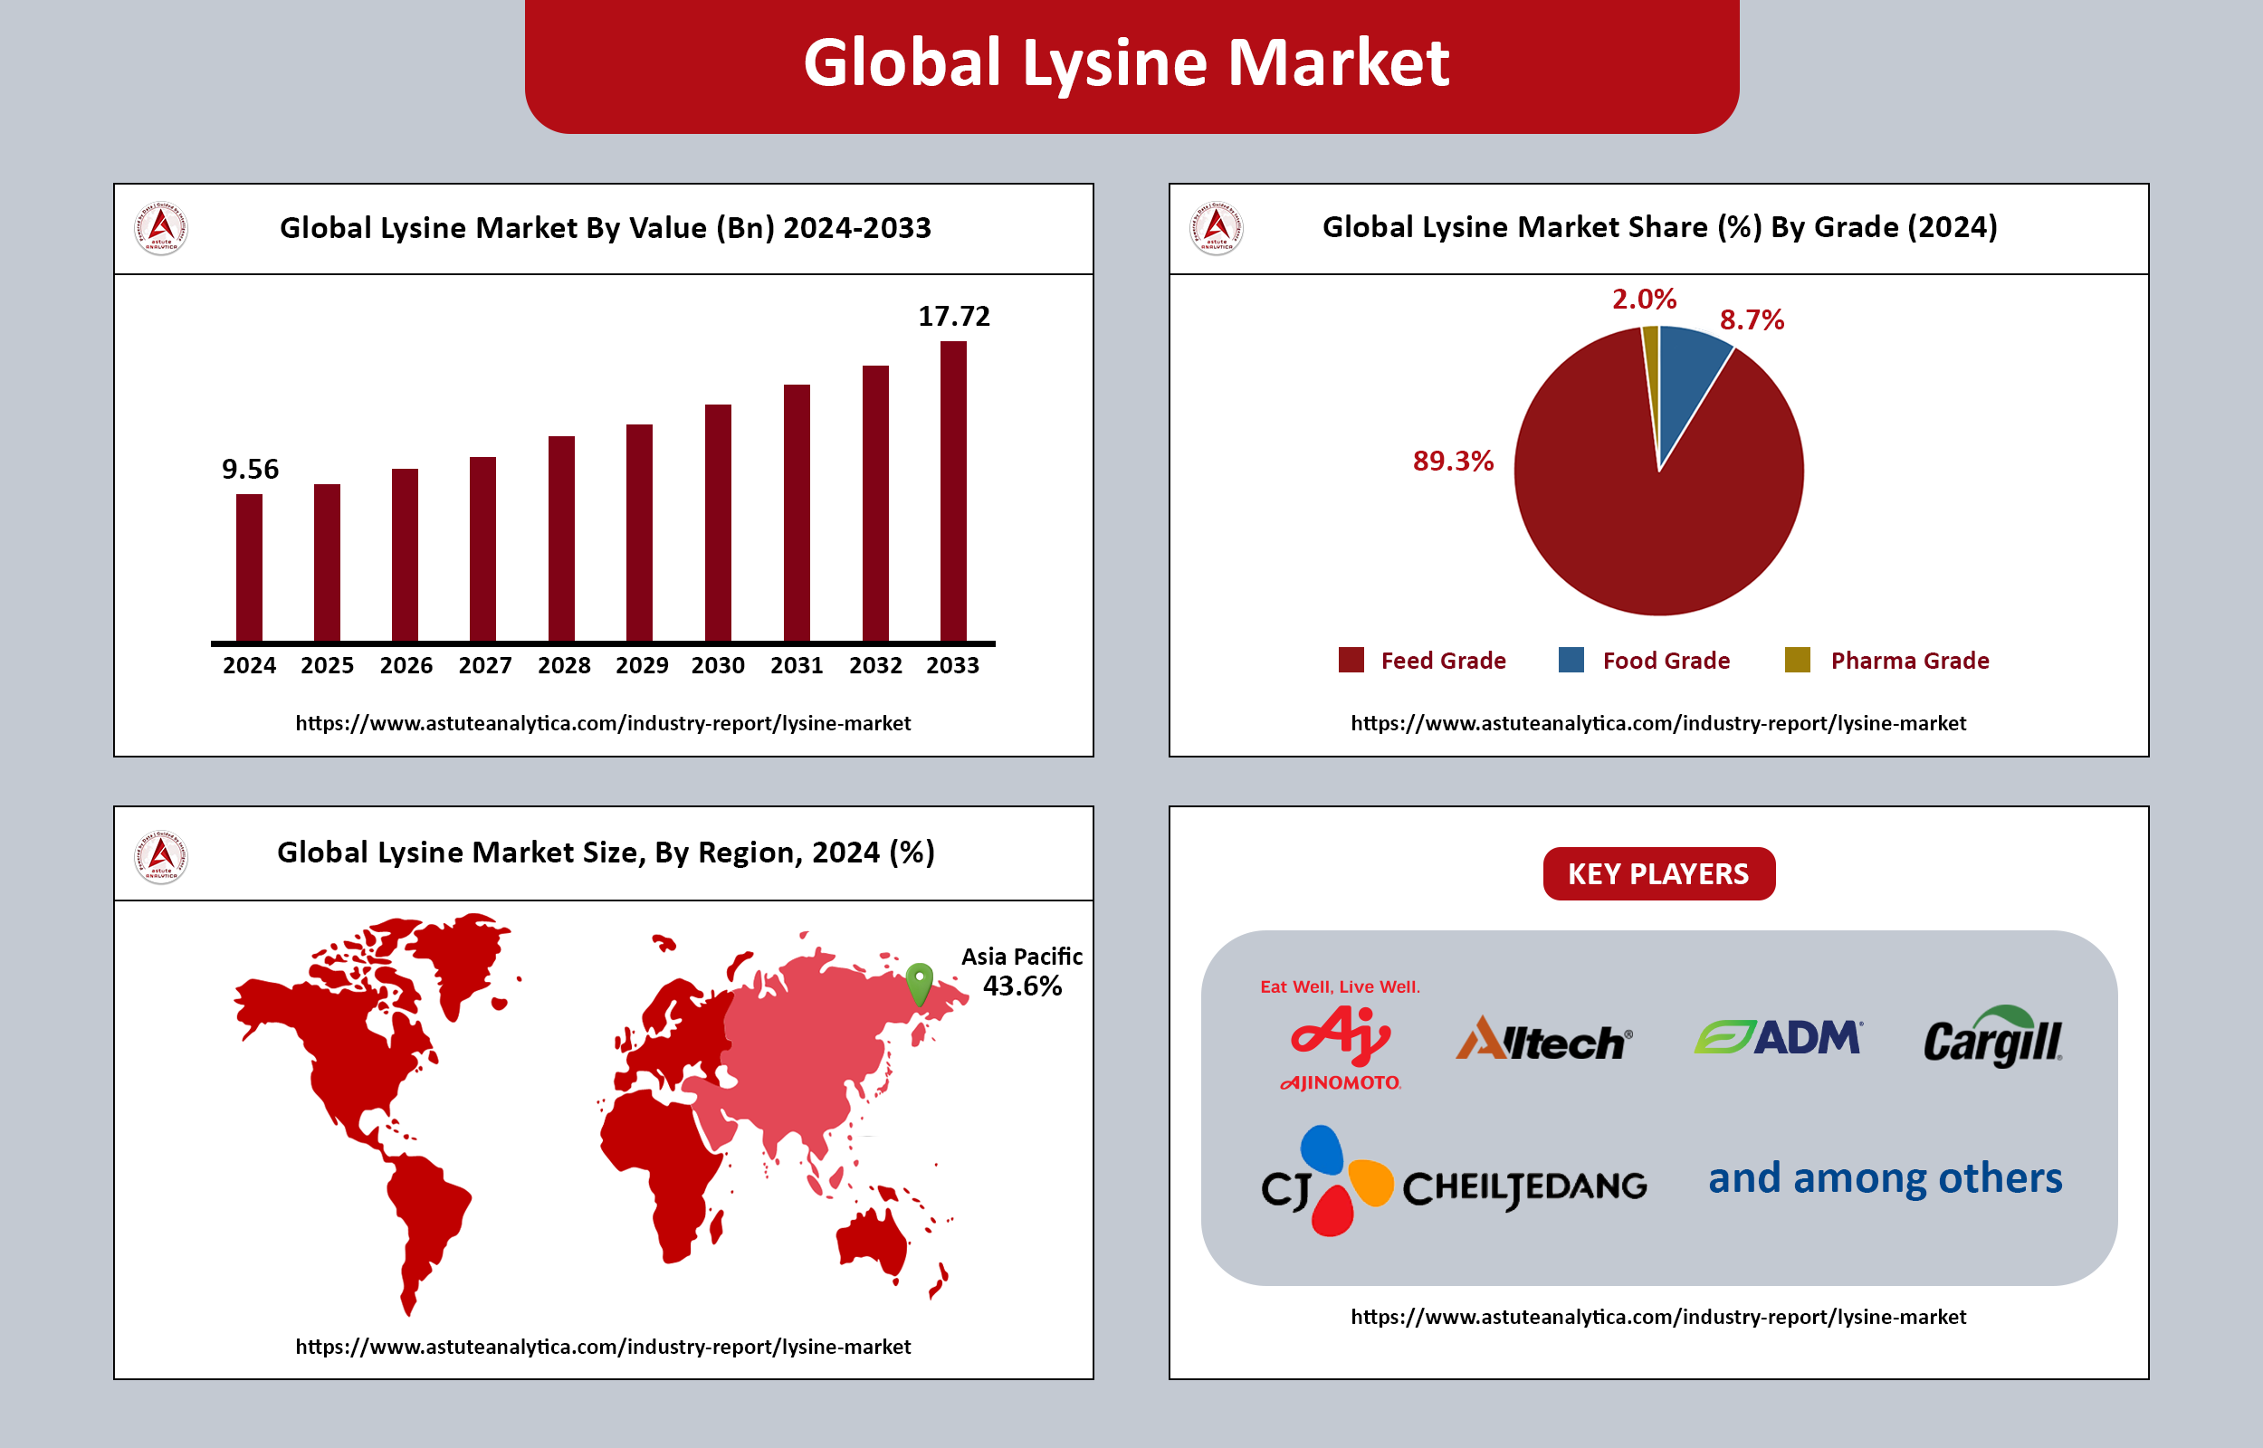This screenshot has height=1448, width=2263.
Task: Open the lysine-market link under the world map
Action: [603, 1347]
